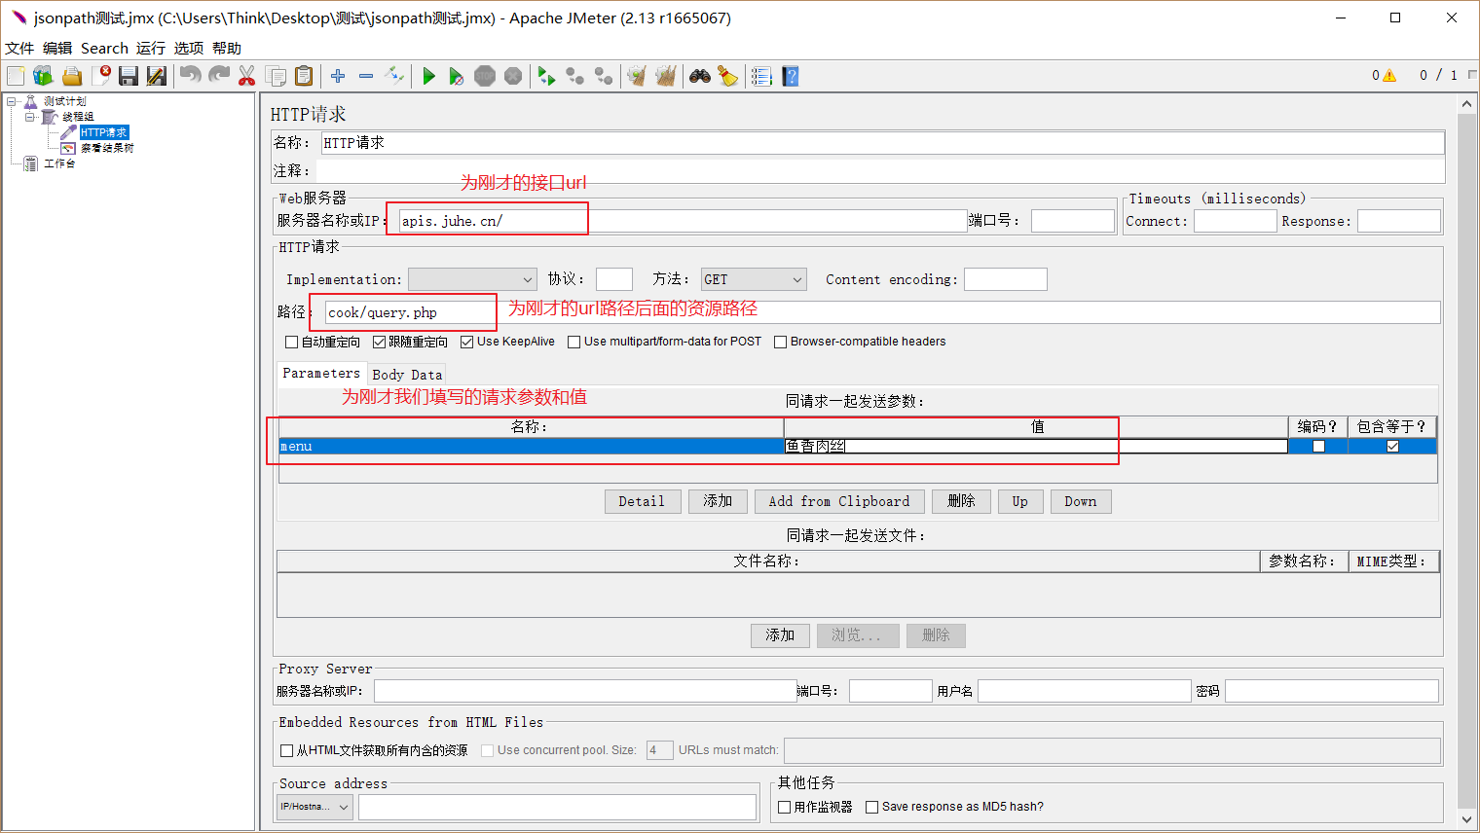Click the 端口号 field in Web服务器
This screenshot has width=1480, height=833.
[x=1073, y=221]
